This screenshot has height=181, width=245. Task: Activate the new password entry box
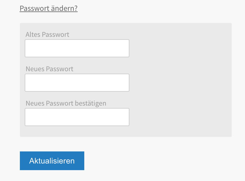click(x=77, y=83)
